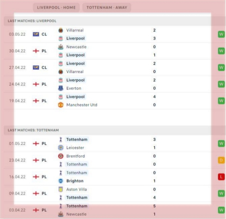This screenshot has height=219, width=226.
Task: Click Champions League flag on 27.04.22 row
Action: [36, 68]
